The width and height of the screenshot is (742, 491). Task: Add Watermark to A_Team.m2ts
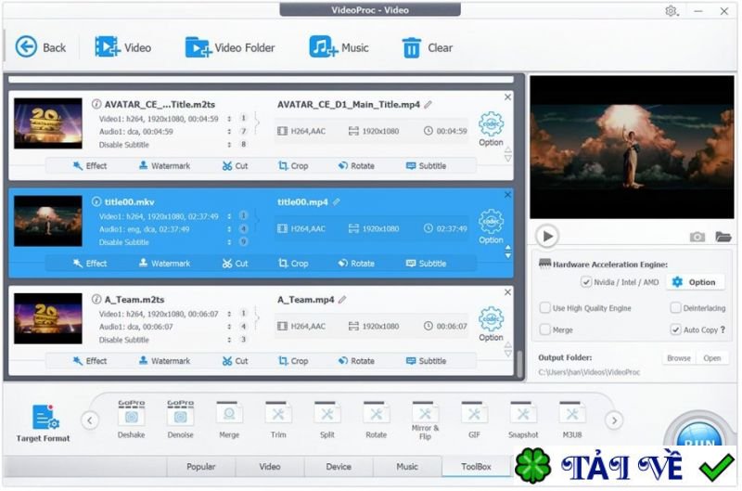click(x=164, y=361)
